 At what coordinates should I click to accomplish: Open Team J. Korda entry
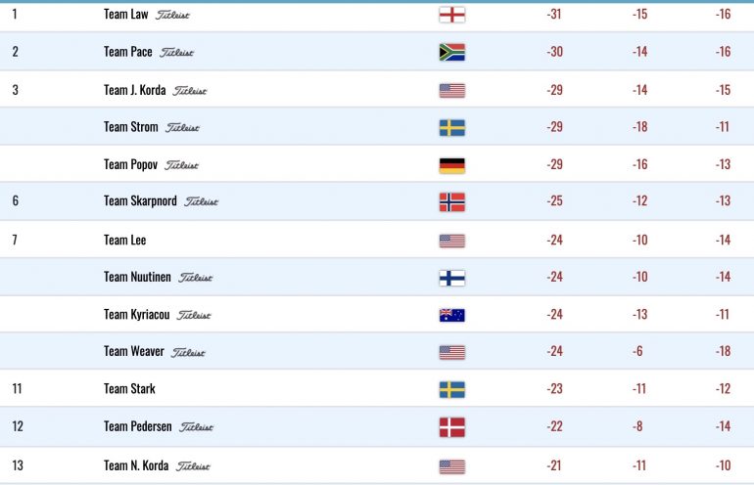pyautogui.click(x=135, y=90)
